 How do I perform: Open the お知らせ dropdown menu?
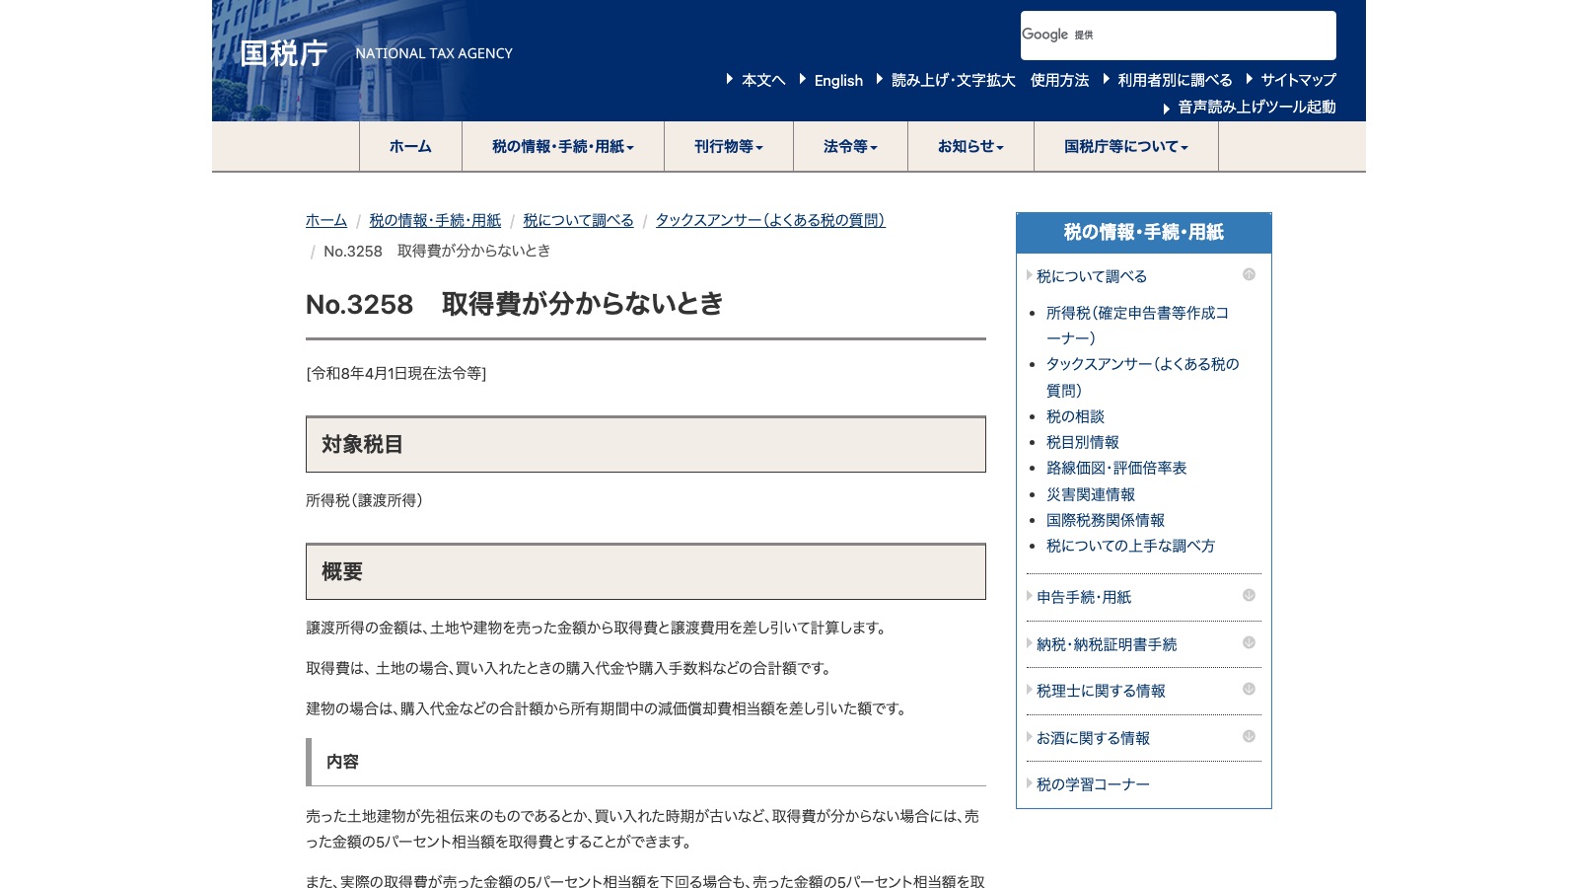tap(970, 146)
